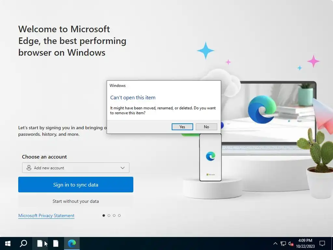Switch to Microsoft Edge in the taskbar
Image resolution: width=333 pixels, height=250 pixels.
tap(72, 243)
